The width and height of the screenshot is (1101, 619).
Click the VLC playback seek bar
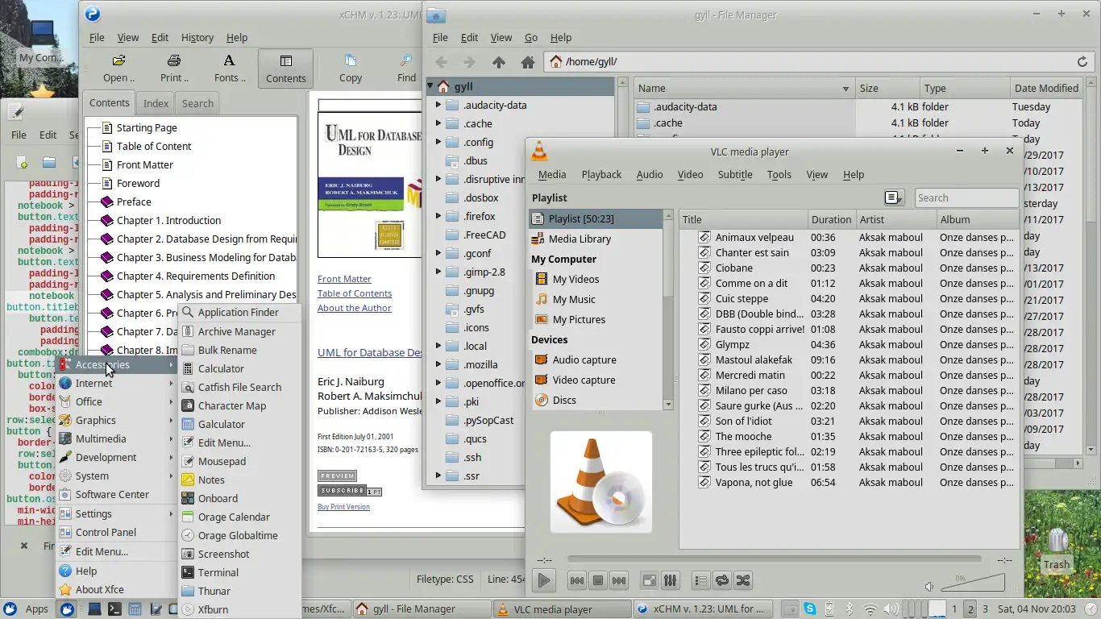(774, 559)
